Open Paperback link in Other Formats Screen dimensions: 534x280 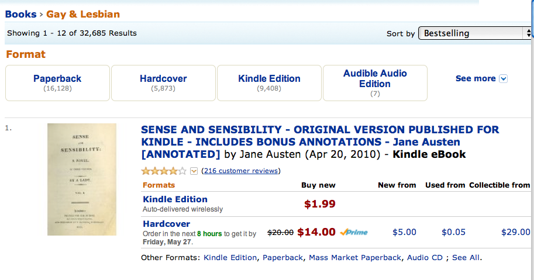coord(282,258)
